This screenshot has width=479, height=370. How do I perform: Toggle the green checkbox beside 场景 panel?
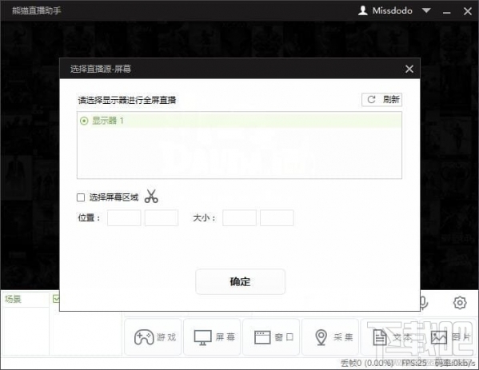(x=56, y=299)
